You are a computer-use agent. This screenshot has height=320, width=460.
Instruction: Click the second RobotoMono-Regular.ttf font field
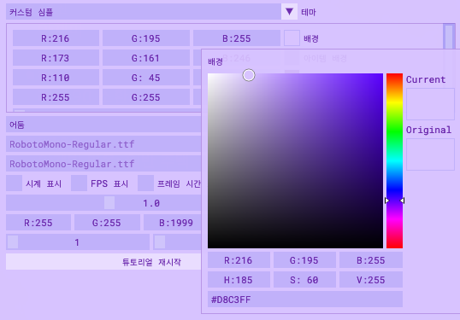(103, 163)
